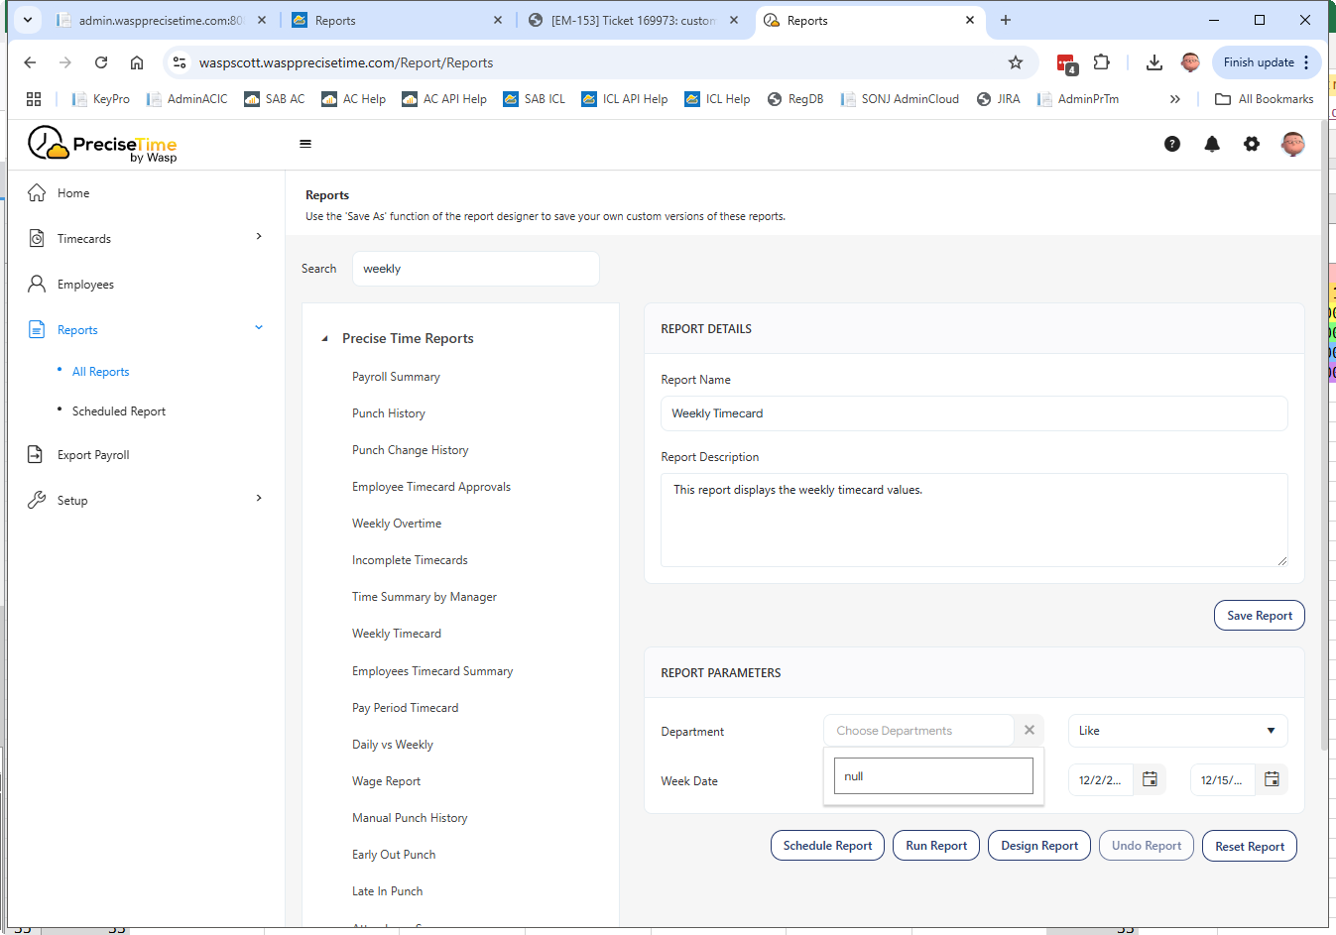1336x935 pixels.
Task: Select Late In Punch report
Action: [387, 891]
